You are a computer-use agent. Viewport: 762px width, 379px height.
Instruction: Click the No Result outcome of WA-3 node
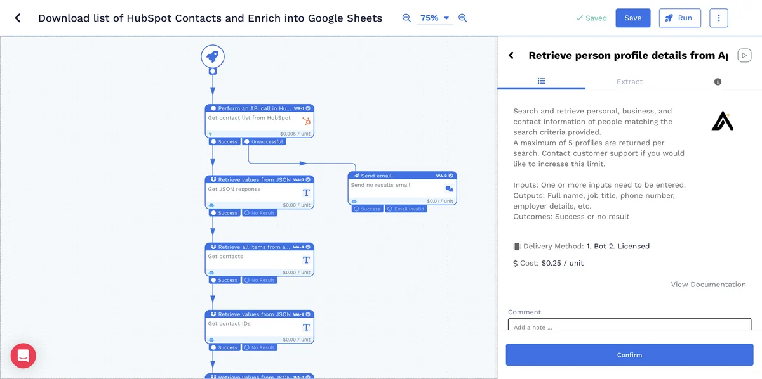coord(259,213)
